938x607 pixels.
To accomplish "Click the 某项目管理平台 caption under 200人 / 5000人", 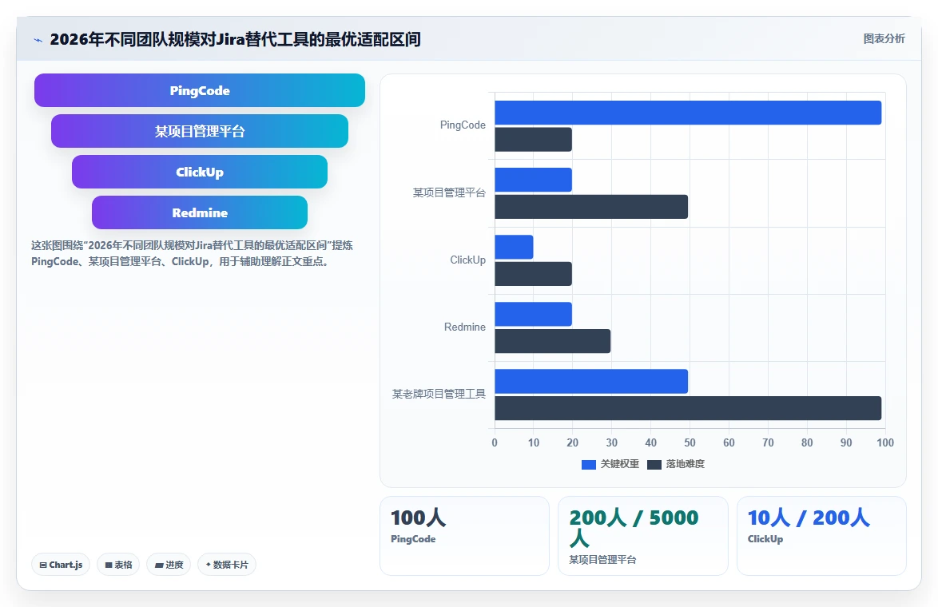I will coord(602,560).
